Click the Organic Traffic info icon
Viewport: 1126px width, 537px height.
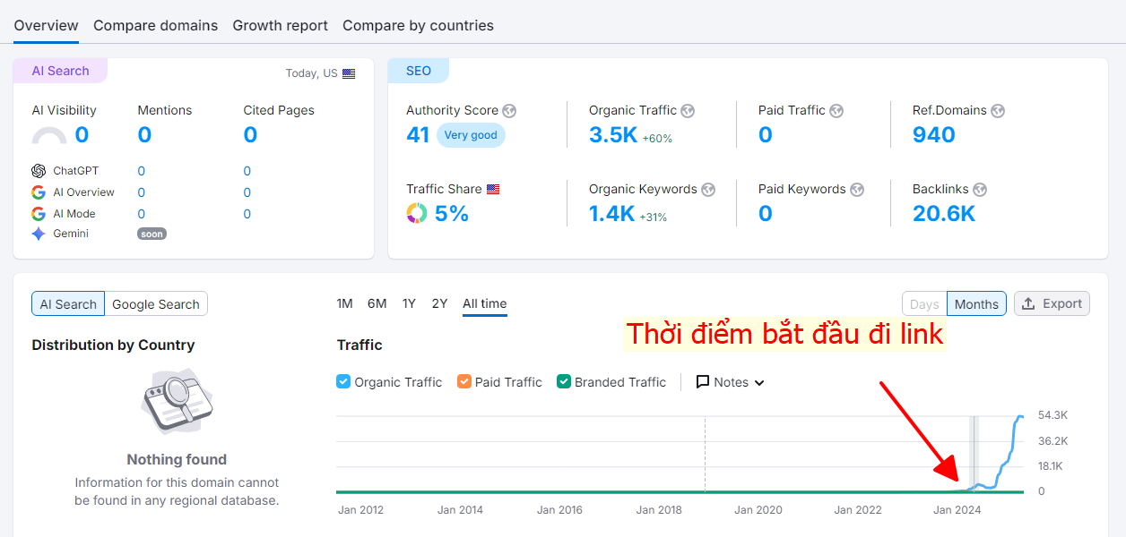coord(688,111)
